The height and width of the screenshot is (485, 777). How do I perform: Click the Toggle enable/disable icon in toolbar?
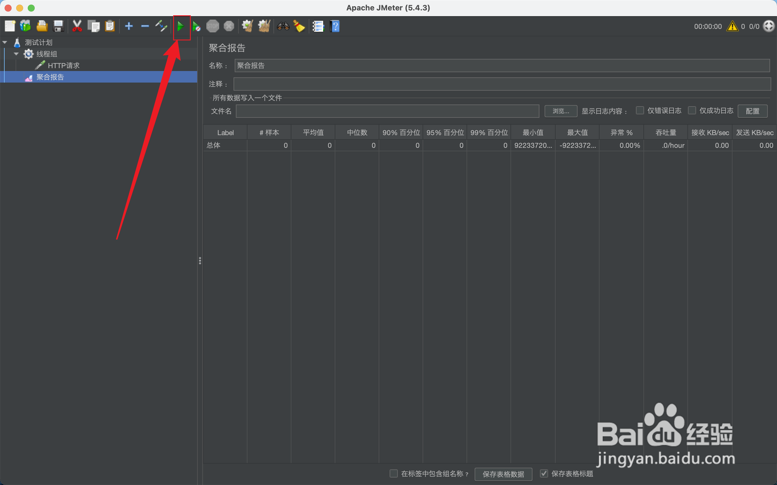tap(161, 26)
